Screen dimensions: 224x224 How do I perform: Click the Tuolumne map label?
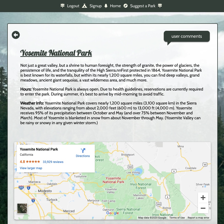80,176
